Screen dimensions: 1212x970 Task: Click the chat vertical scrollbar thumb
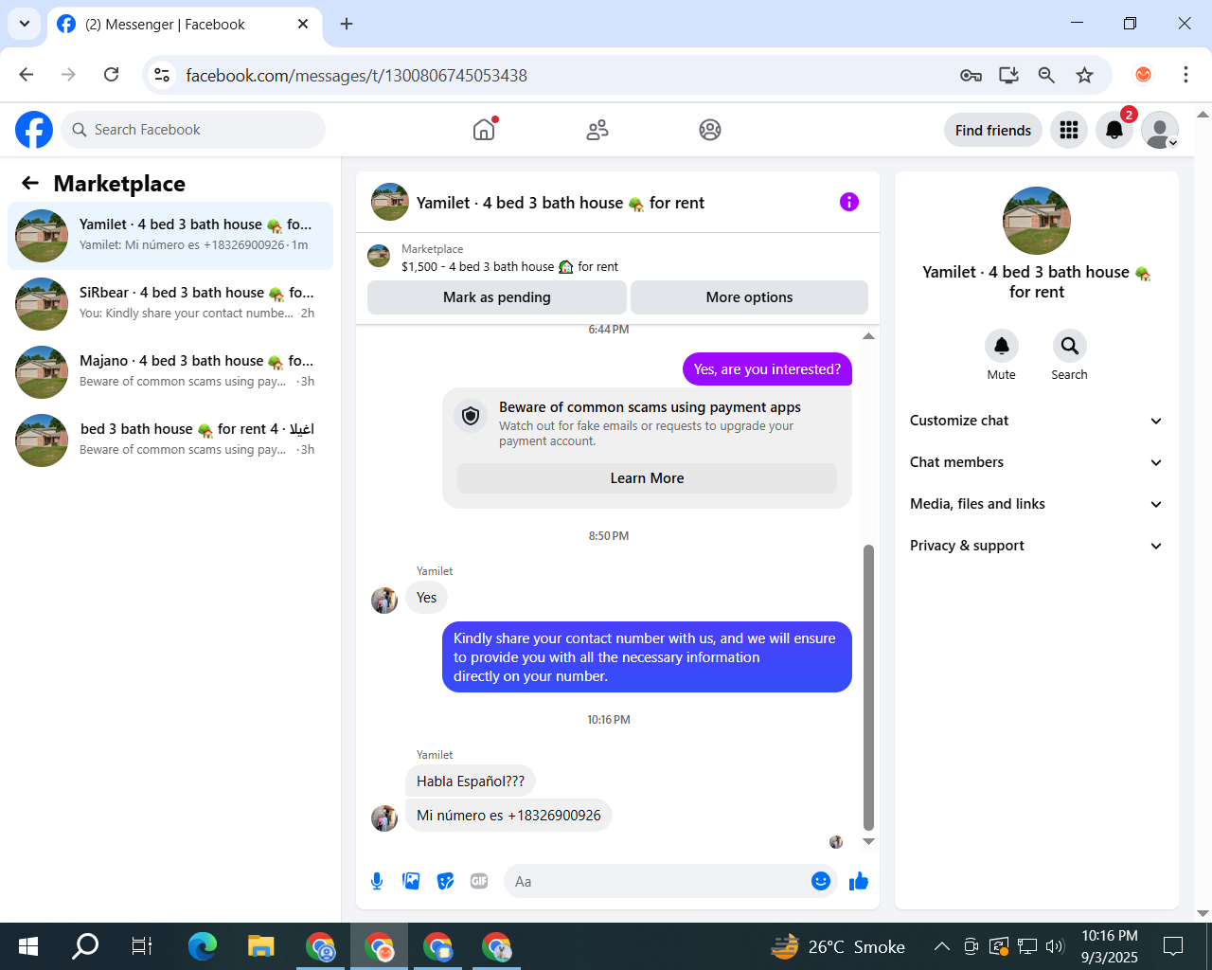(x=868, y=688)
